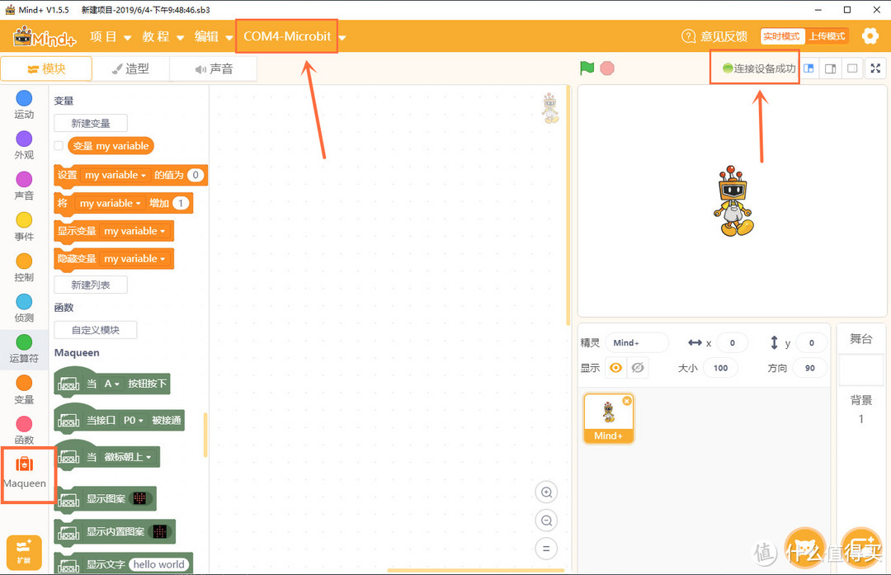Click the 新建列表 button
Viewport: 891px width, 575px height.
click(x=91, y=285)
